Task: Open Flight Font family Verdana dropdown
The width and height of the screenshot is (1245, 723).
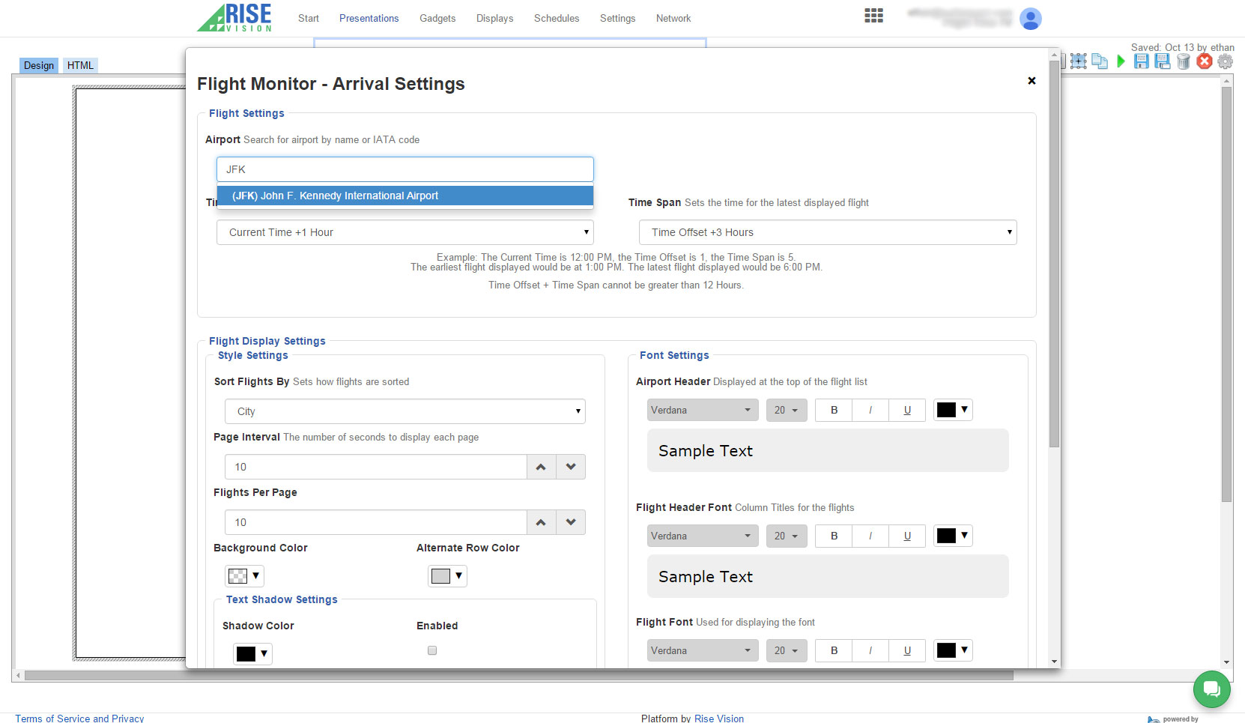Action: click(703, 650)
